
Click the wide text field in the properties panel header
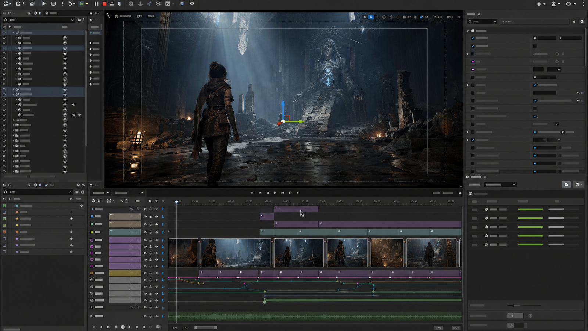[x=535, y=22]
